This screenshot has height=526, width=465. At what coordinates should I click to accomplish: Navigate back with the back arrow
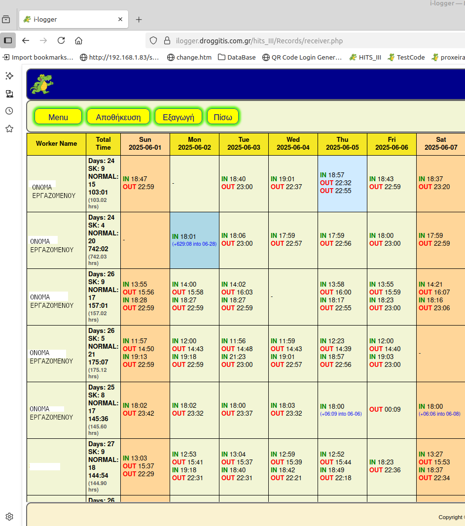26,40
